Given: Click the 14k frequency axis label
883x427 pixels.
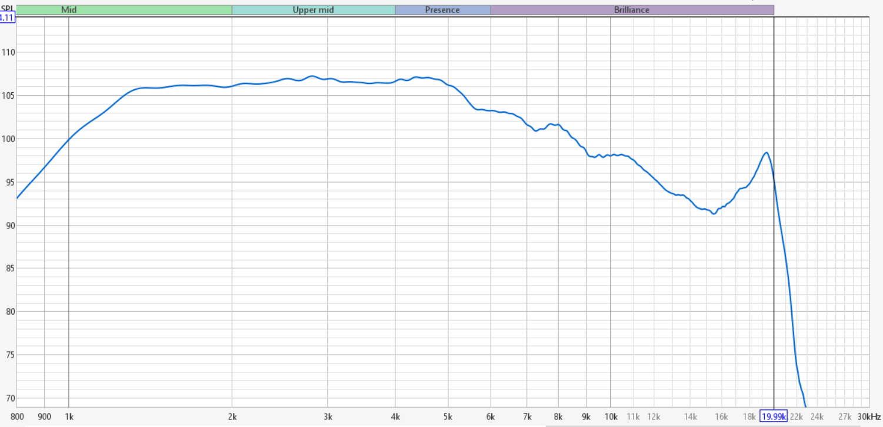Looking at the screenshot, I should [x=691, y=416].
